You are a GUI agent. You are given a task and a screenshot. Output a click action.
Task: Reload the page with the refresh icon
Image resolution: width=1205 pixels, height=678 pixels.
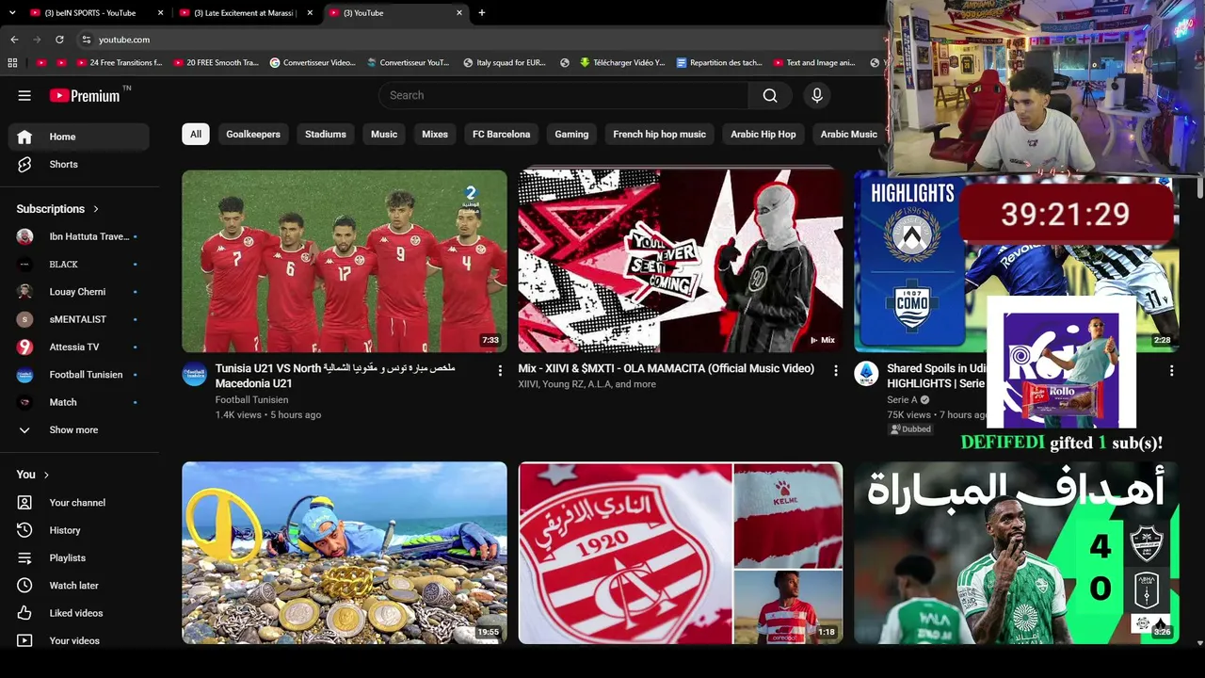59,40
